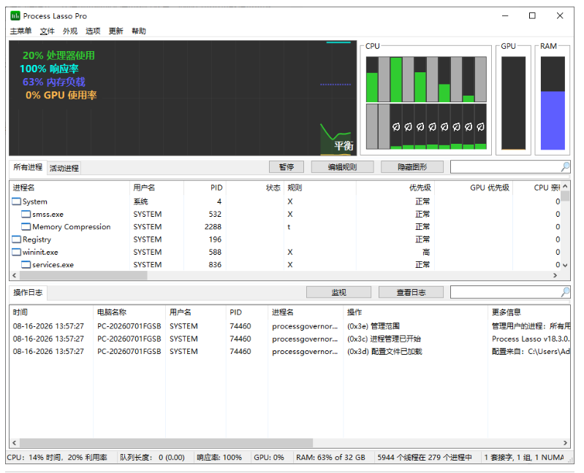Click the 规则 column header
584x473 pixels.
[320, 188]
